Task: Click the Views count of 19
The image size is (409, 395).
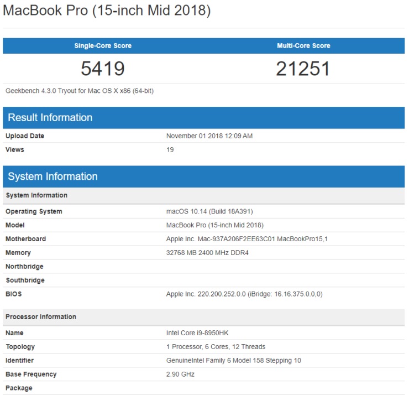Action: point(170,150)
